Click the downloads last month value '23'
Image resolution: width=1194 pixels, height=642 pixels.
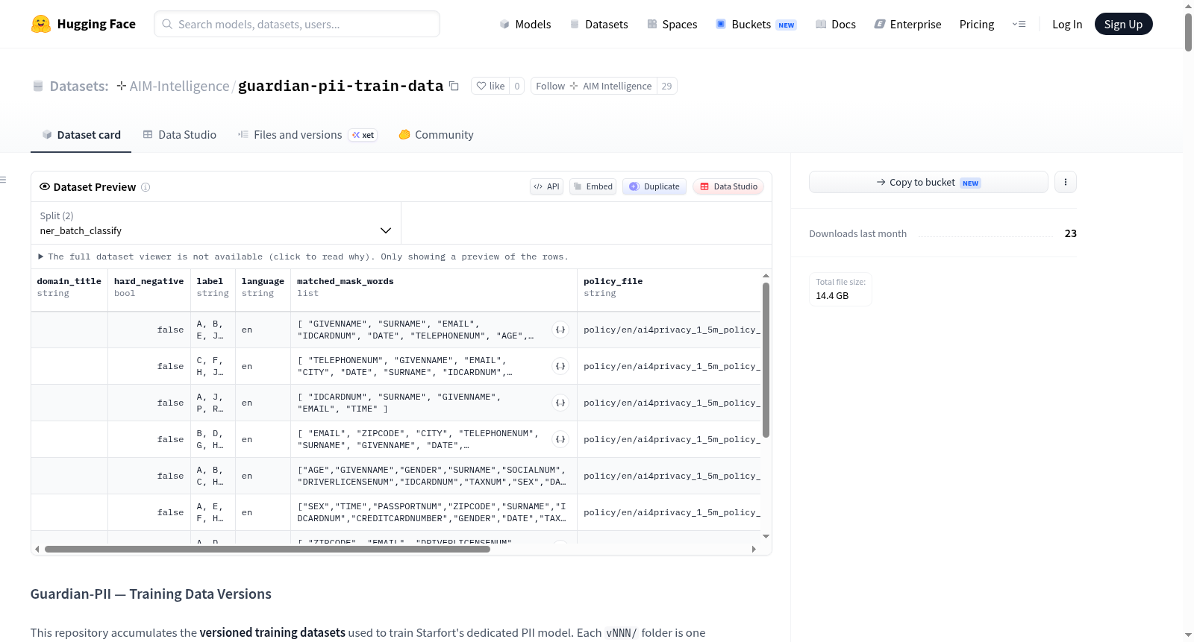pos(1071,233)
